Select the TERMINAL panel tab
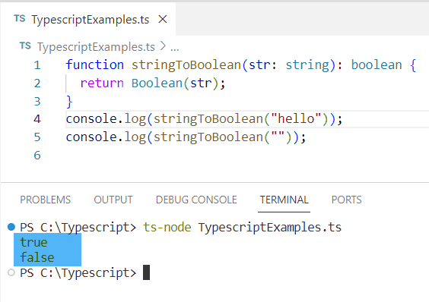 pyautogui.click(x=284, y=200)
